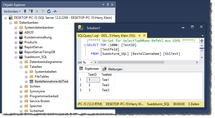215x118 pixels.
Task: Select result cell Test2
Action: click(x=105, y=85)
